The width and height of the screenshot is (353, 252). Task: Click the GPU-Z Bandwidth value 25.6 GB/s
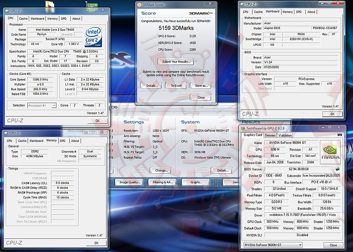(327, 208)
